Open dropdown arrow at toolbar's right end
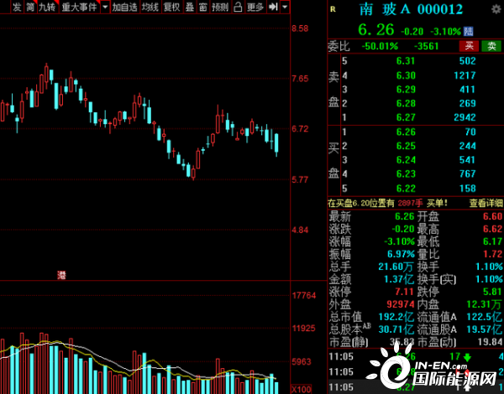The width and height of the screenshot is (504, 394). coord(285,7)
